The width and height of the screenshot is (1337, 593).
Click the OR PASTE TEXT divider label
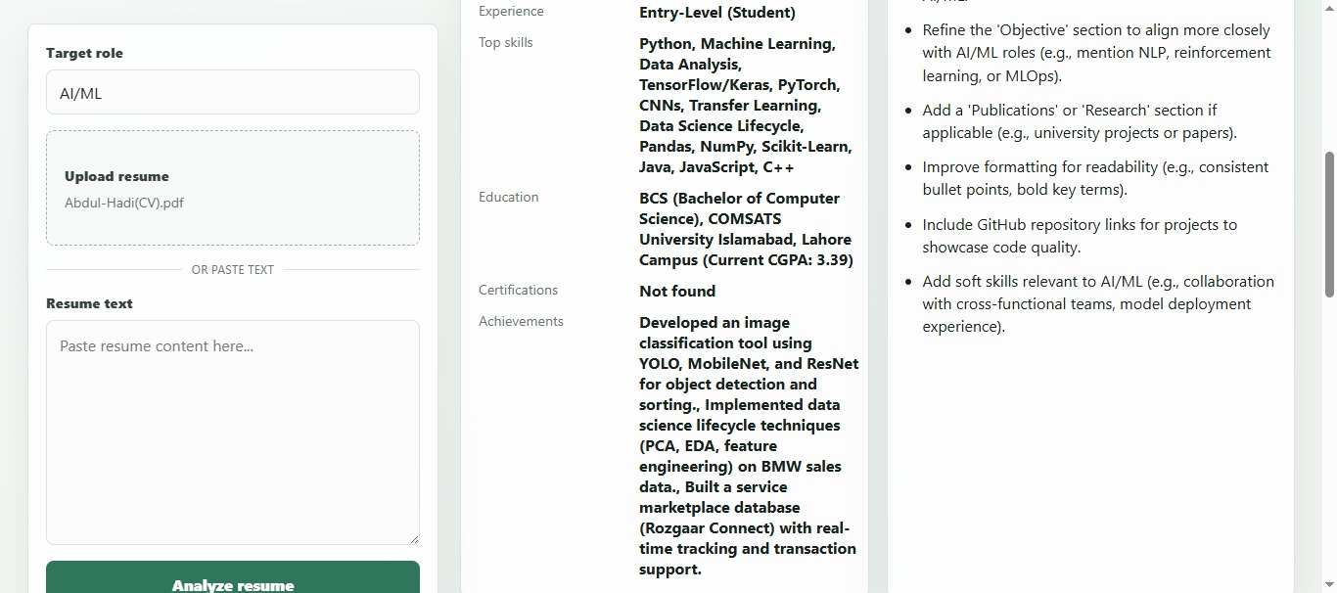pyautogui.click(x=233, y=269)
